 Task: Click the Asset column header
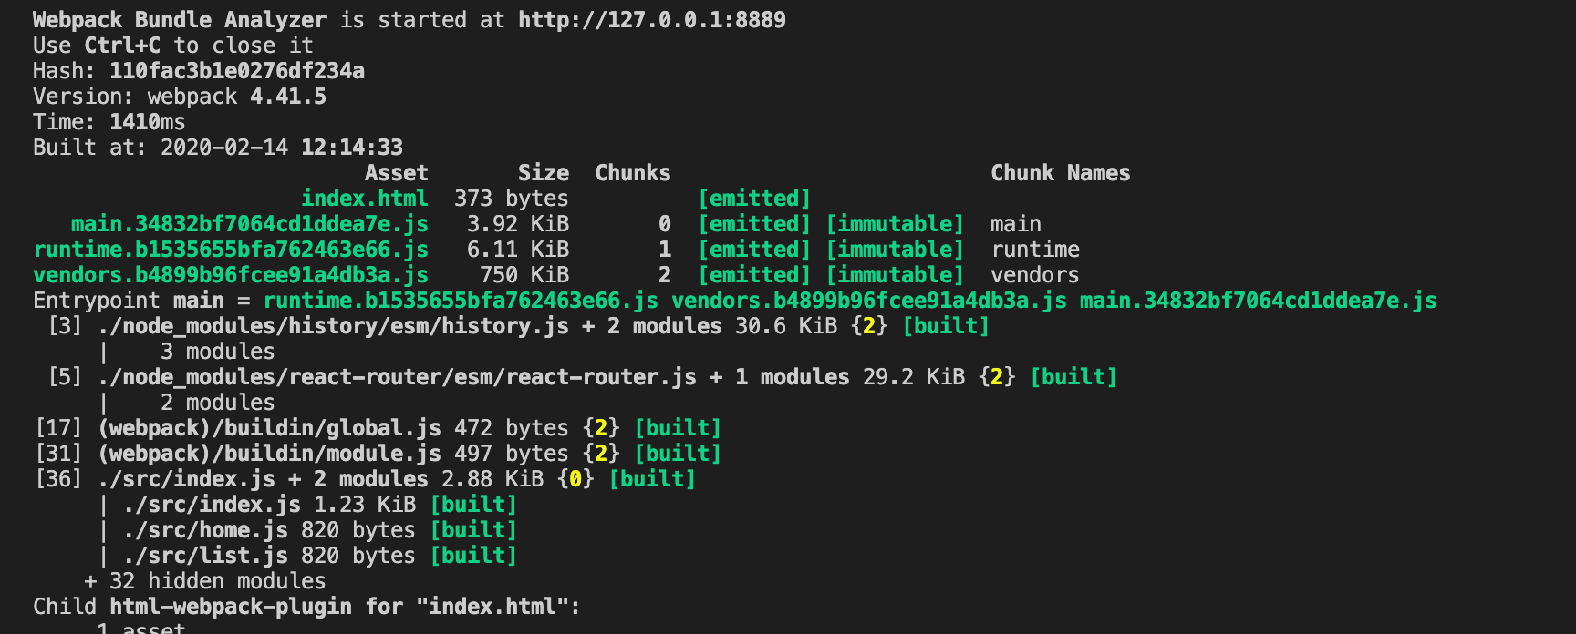click(396, 173)
